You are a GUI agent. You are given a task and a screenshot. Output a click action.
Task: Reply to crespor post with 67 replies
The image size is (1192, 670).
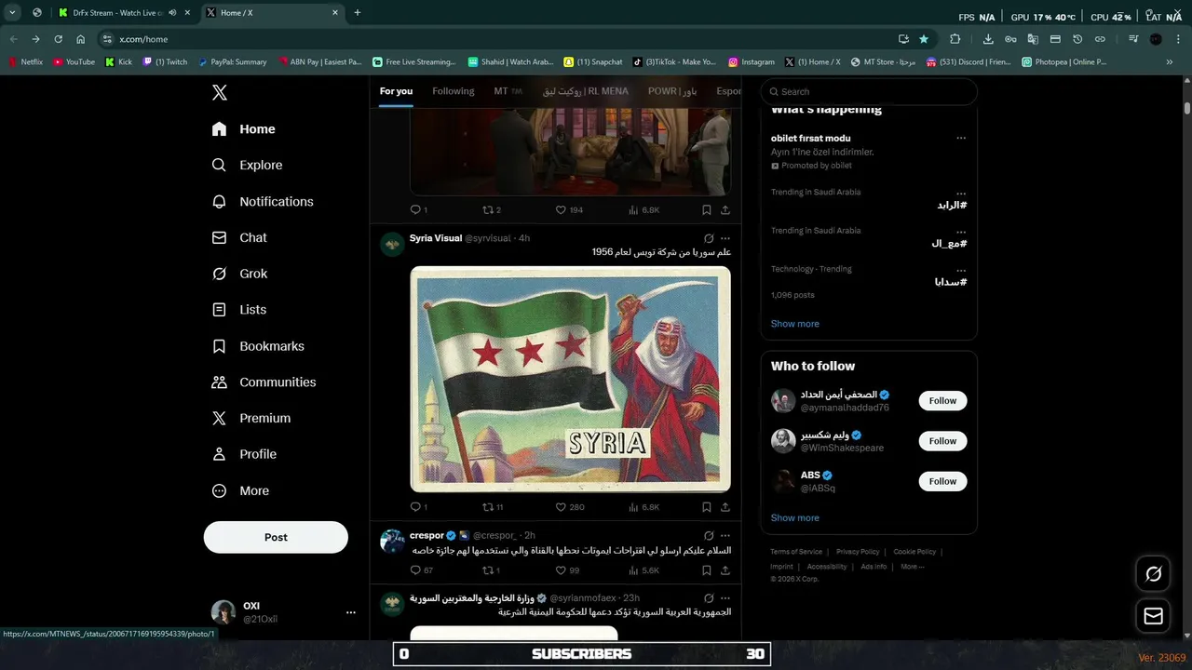click(422, 570)
